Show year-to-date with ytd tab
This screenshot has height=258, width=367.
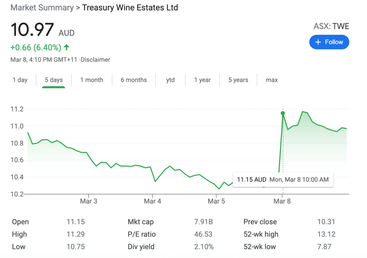click(170, 80)
